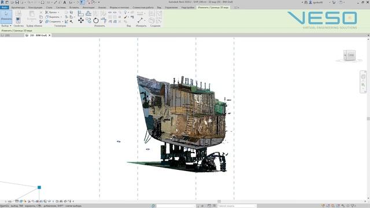This screenshot has height=208, width=370.
Task: Click the Revit application logo icon
Action: (2, 2)
